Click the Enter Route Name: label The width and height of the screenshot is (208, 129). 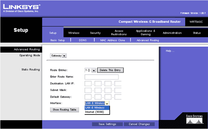[x=62, y=77]
